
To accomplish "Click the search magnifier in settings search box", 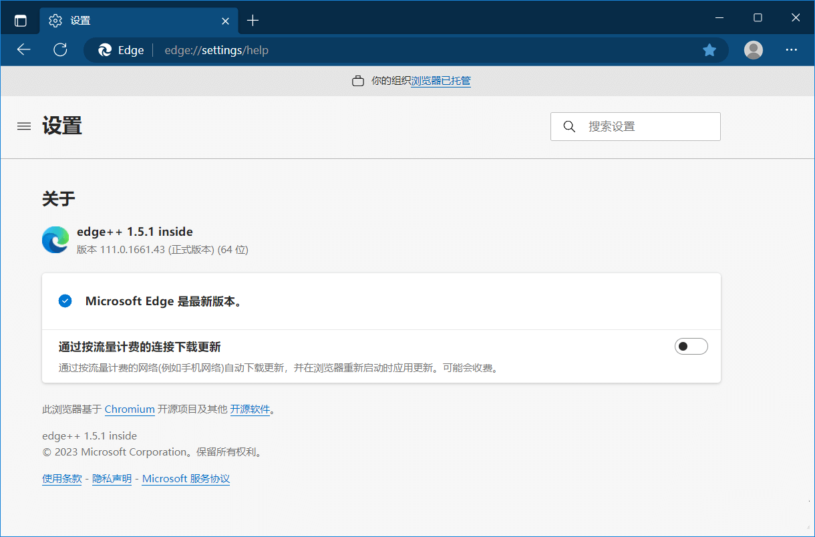I will [x=569, y=126].
